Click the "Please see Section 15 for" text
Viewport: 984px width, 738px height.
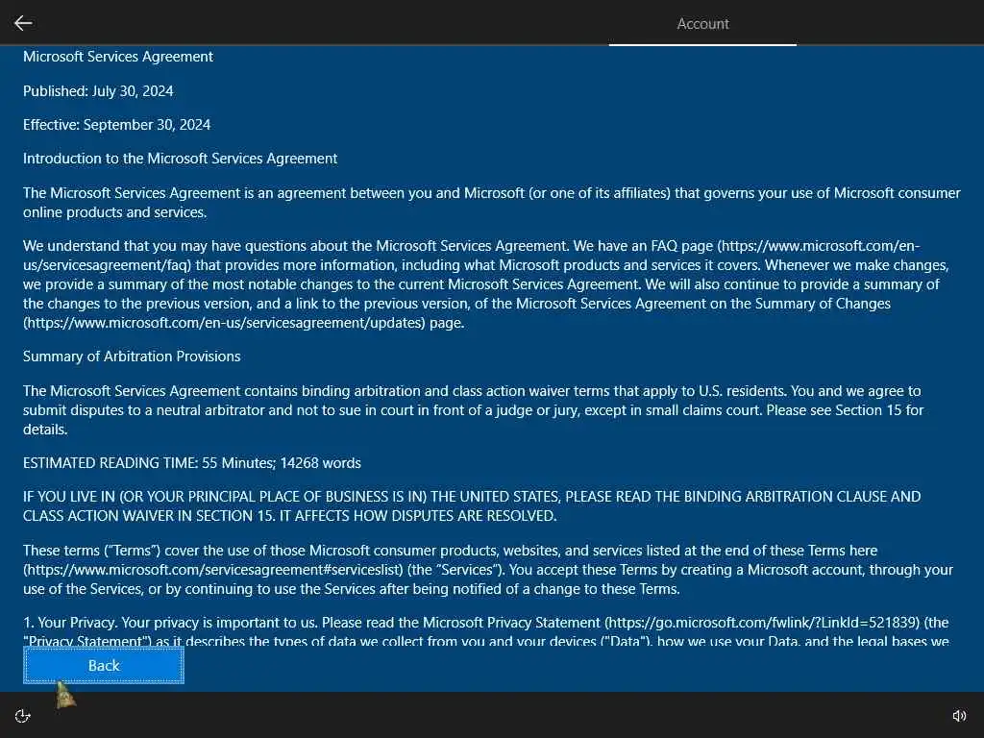845,410
